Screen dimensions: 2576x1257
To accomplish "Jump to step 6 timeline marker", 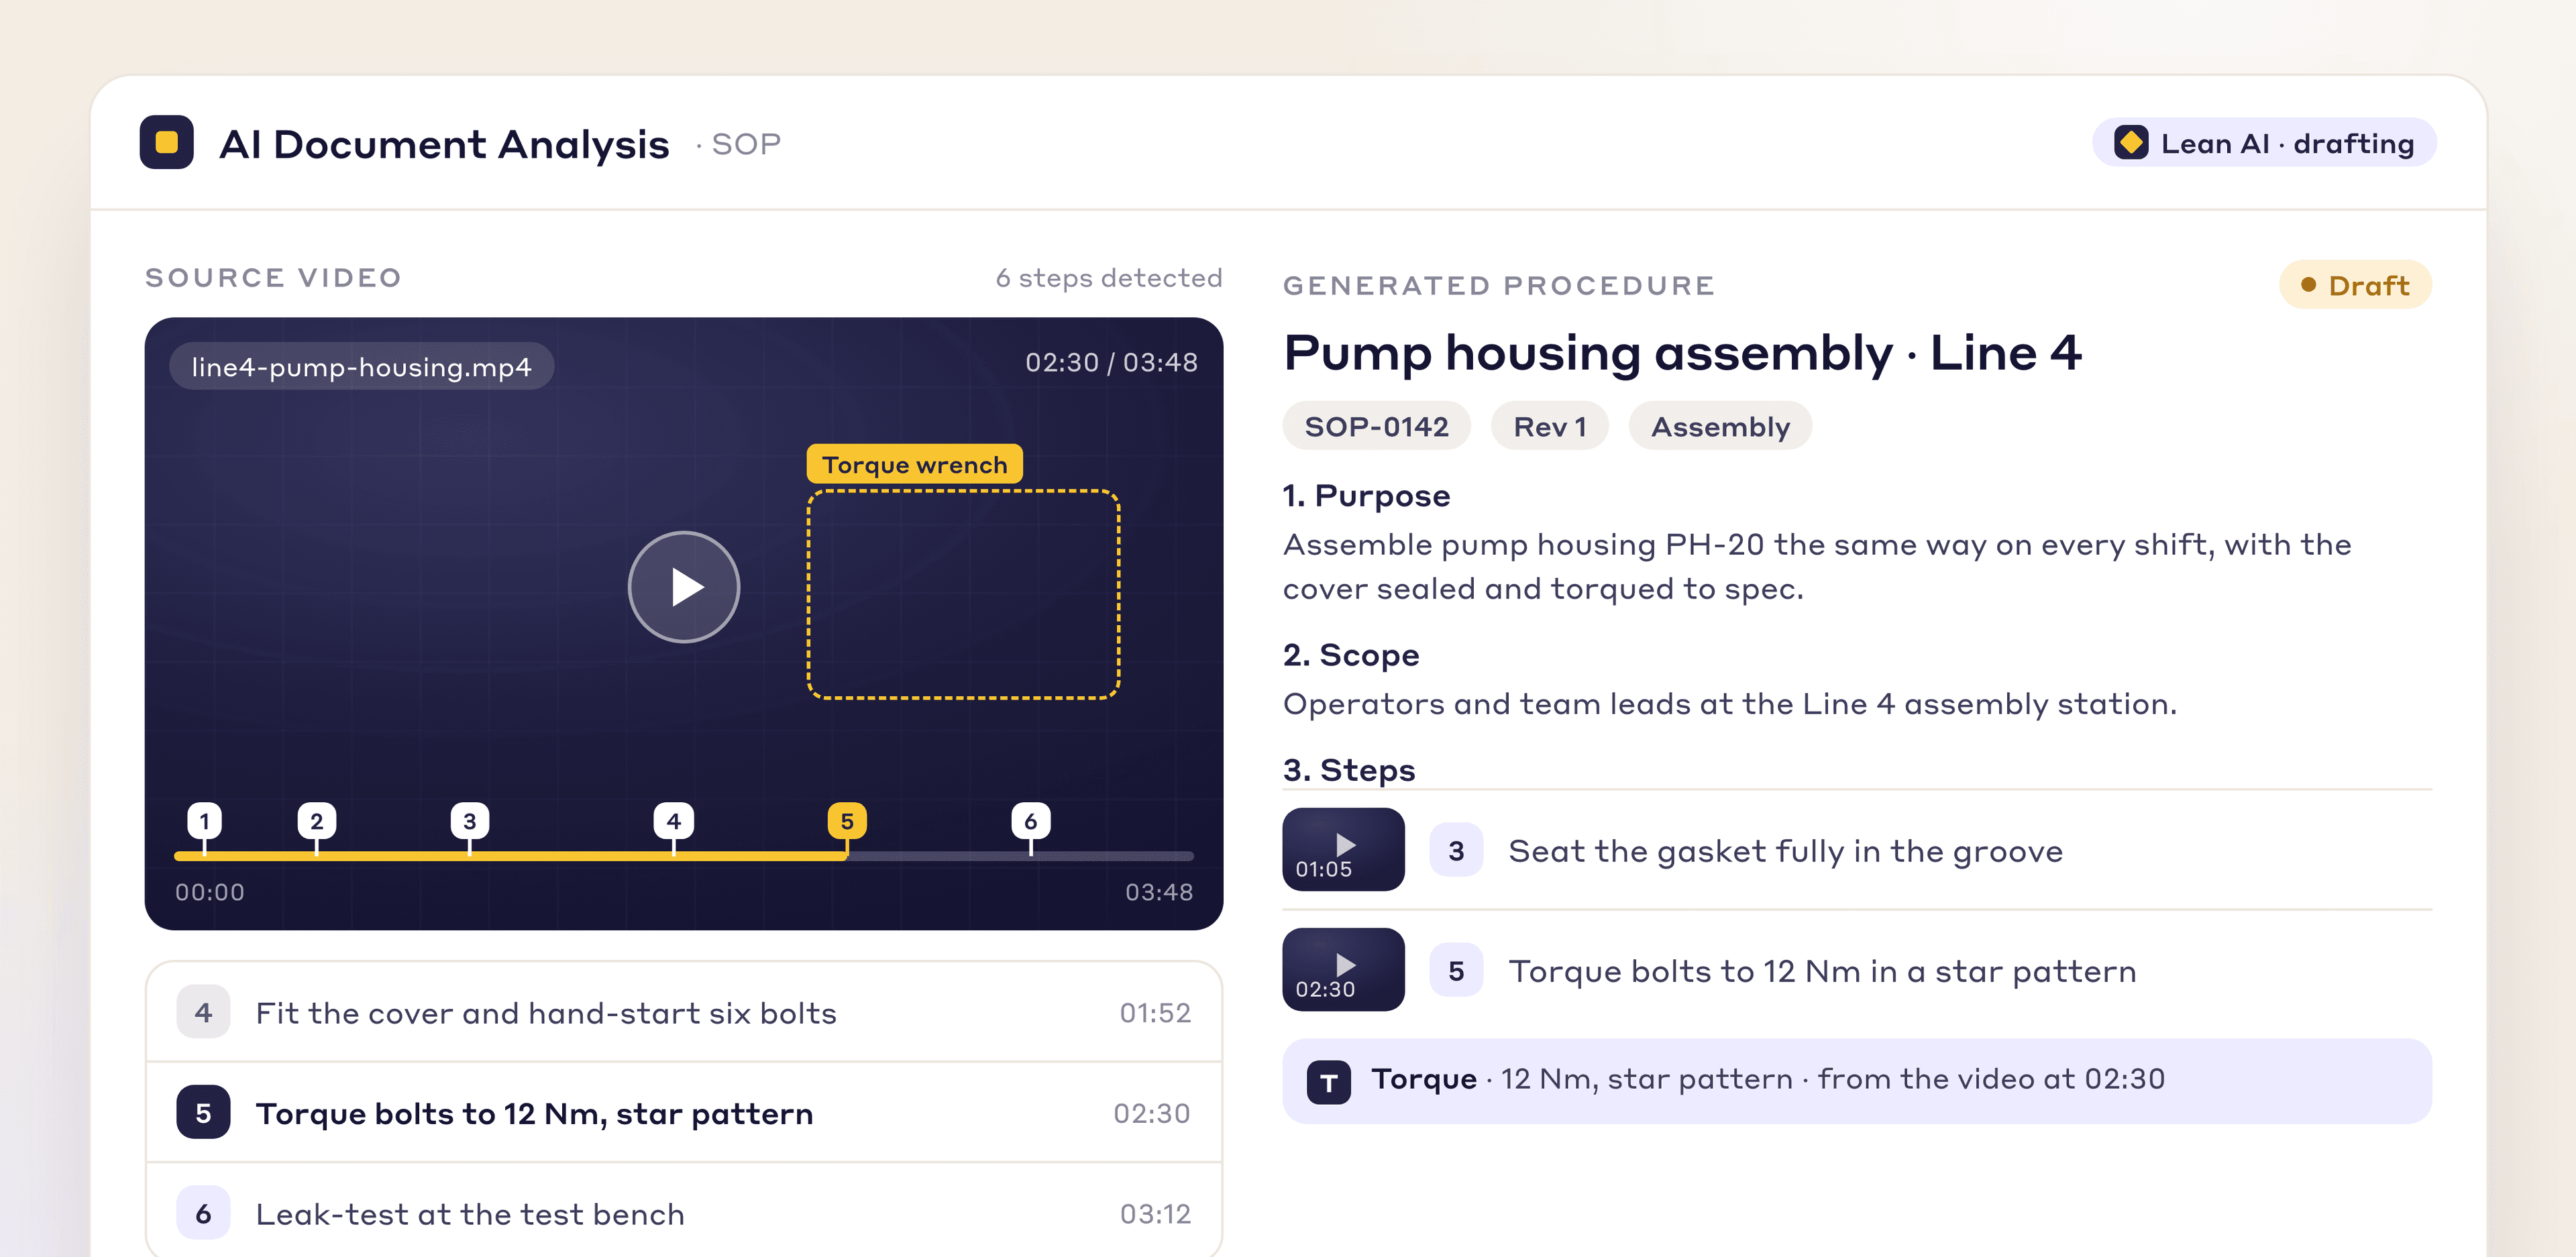I will pyautogui.click(x=1030, y=821).
